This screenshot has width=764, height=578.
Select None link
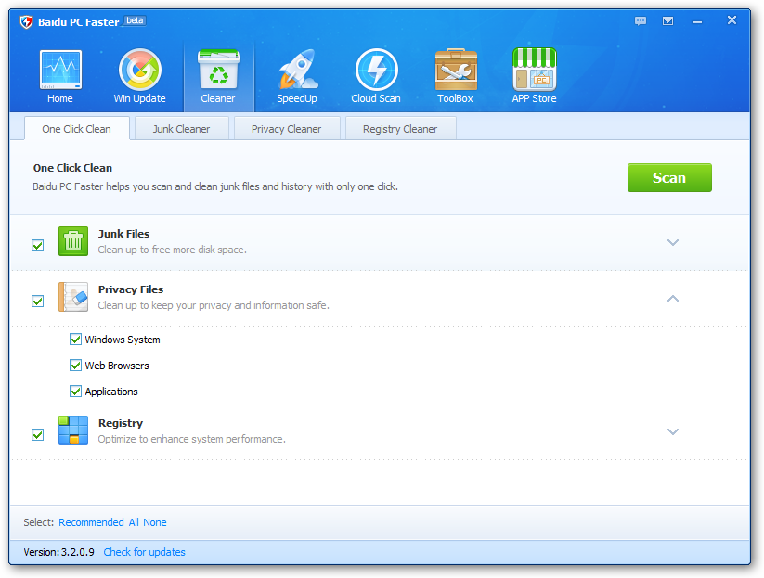coord(155,522)
